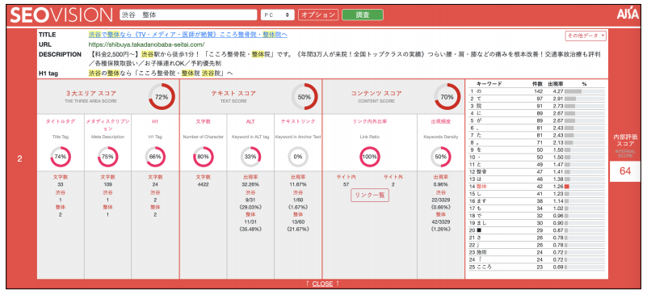Click the リンク一覧 button

point(370,195)
